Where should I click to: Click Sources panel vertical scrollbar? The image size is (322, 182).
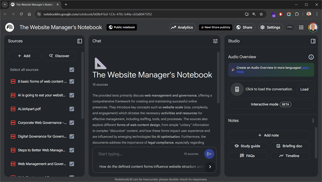[x=83, y=85]
